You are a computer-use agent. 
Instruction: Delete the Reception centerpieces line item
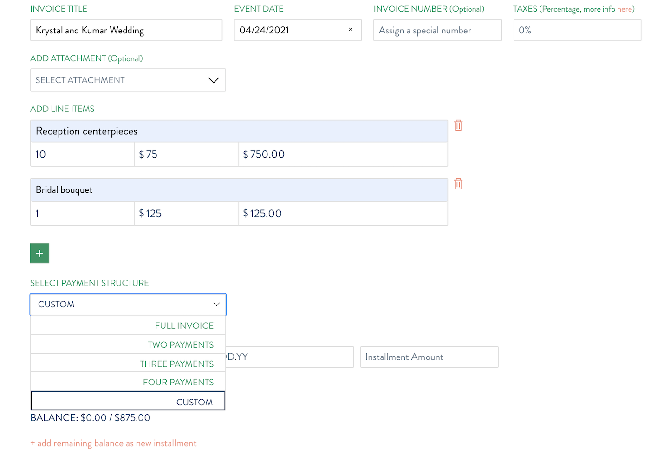[458, 125]
